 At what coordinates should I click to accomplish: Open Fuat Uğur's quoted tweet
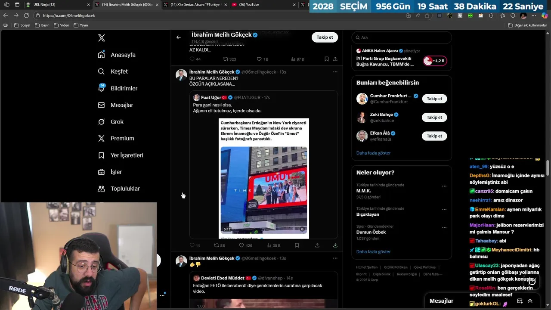point(263,164)
